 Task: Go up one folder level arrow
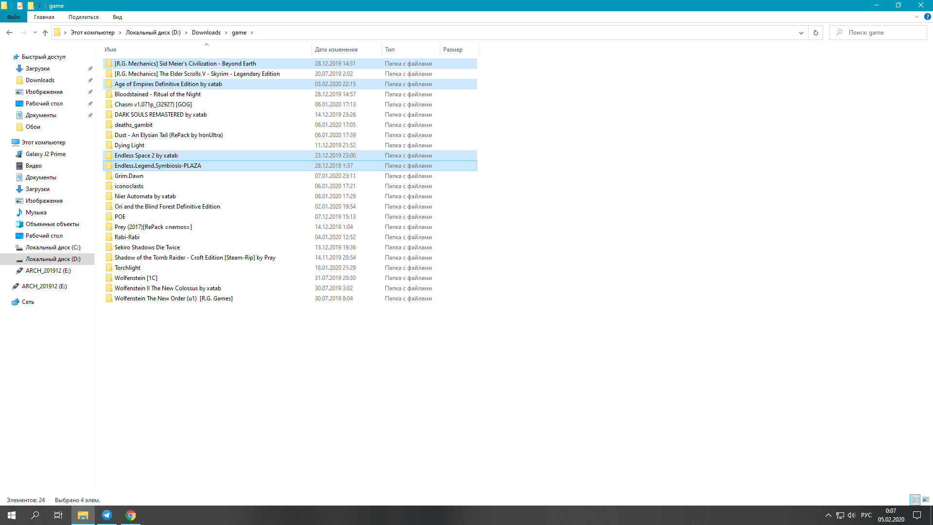coord(45,33)
